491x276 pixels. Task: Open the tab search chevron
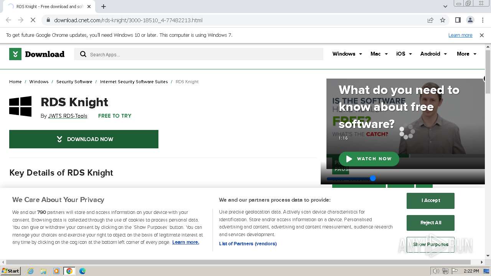(x=445, y=6)
